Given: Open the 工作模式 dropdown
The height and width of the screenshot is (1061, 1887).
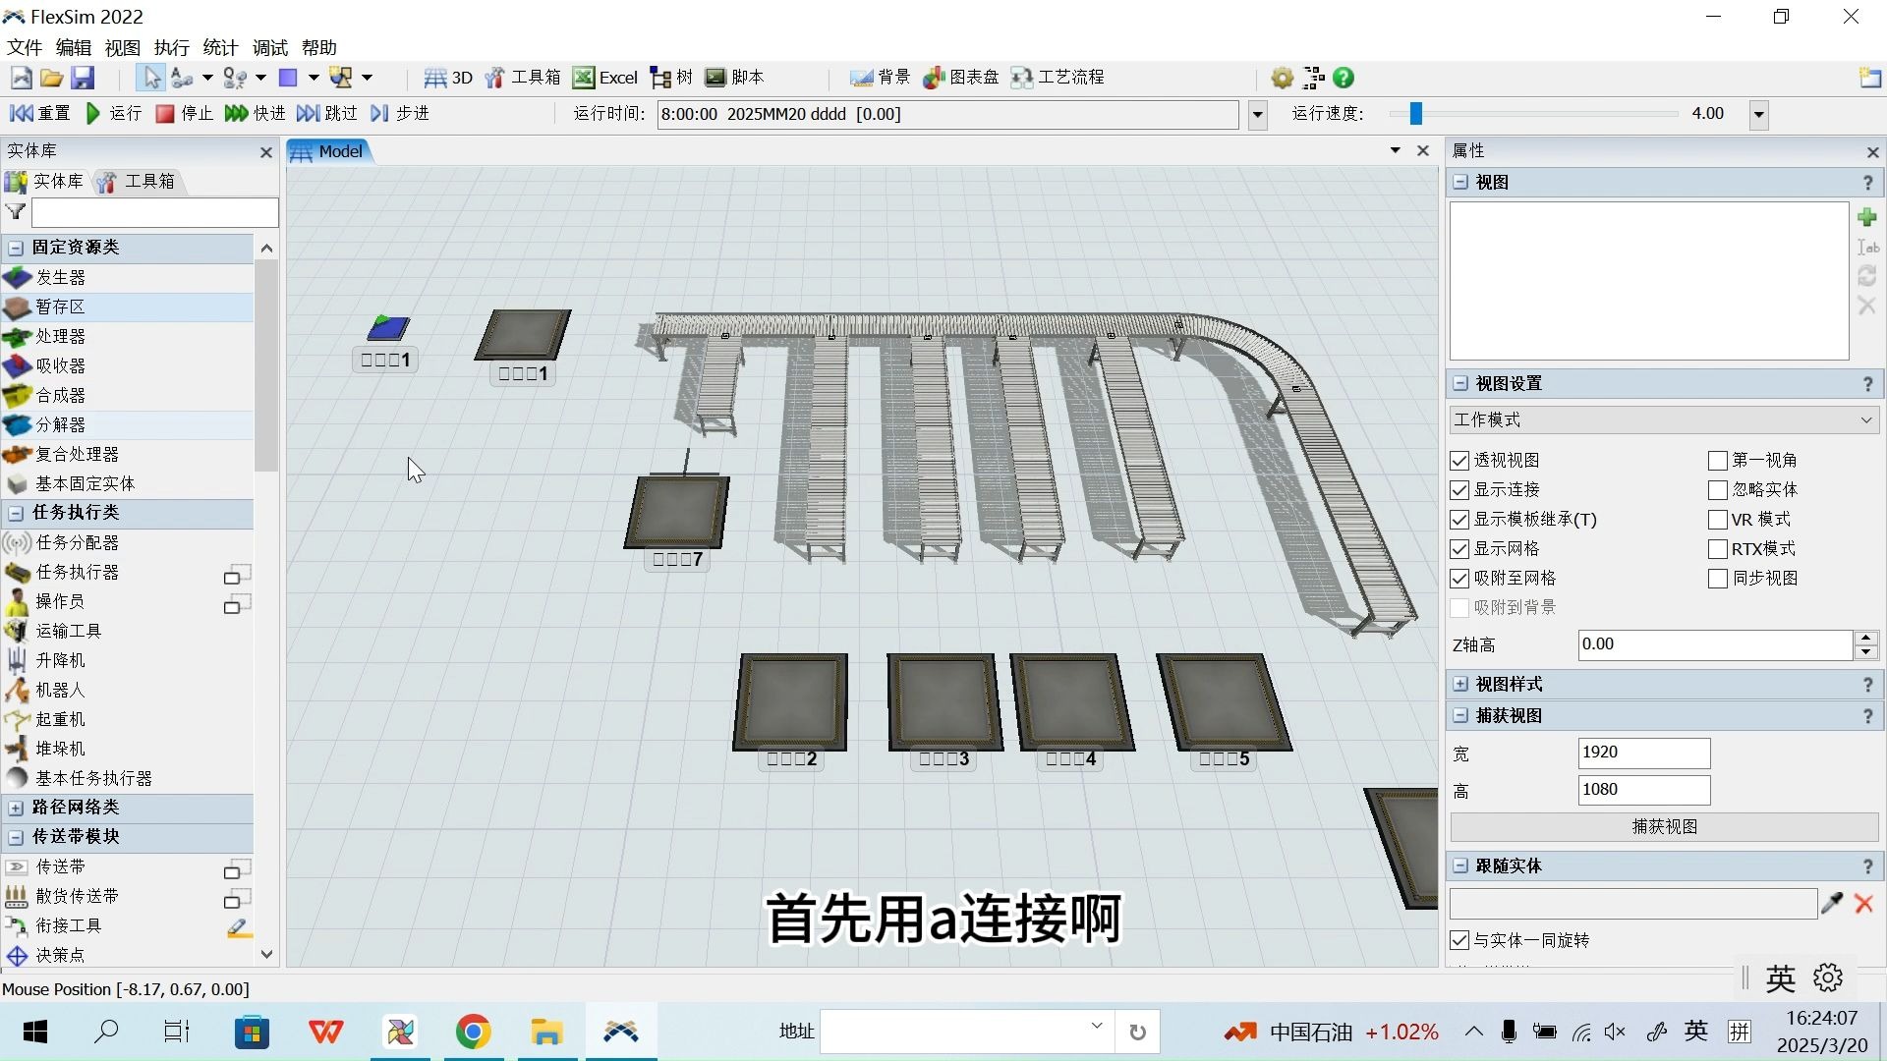Looking at the screenshot, I should click(1663, 420).
